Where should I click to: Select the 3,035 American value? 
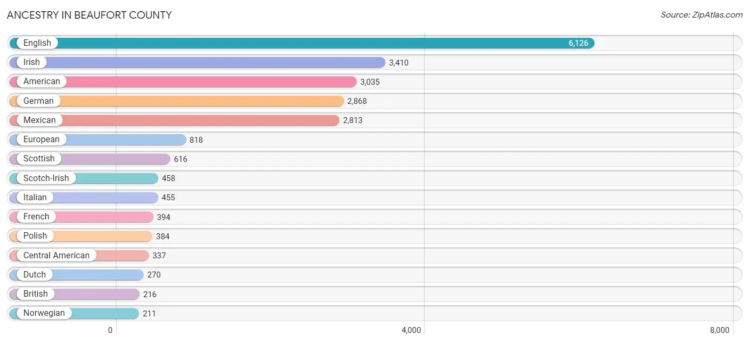[x=370, y=82]
